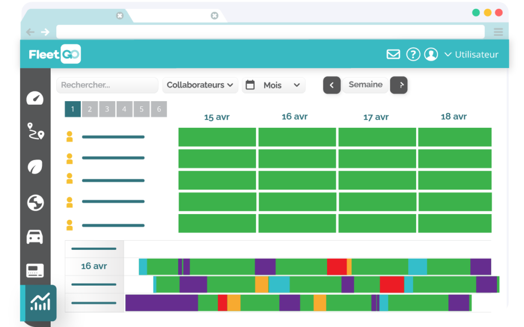Click the FleetGO logo
This screenshot has width=524, height=327.
pos(55,54)
